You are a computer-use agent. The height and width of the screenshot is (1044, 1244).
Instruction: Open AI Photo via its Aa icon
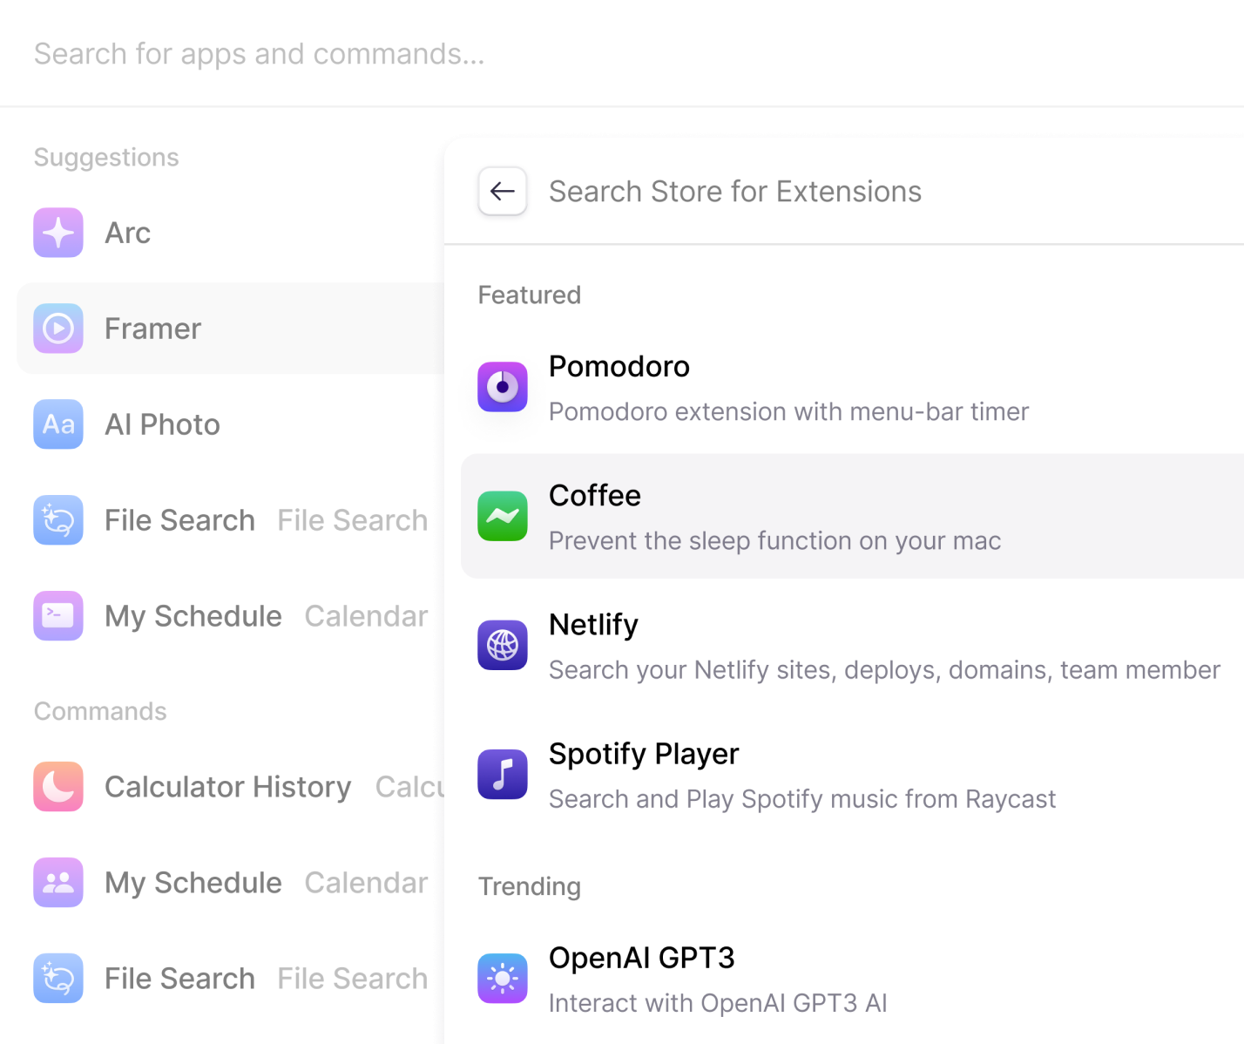coord(58,424)
